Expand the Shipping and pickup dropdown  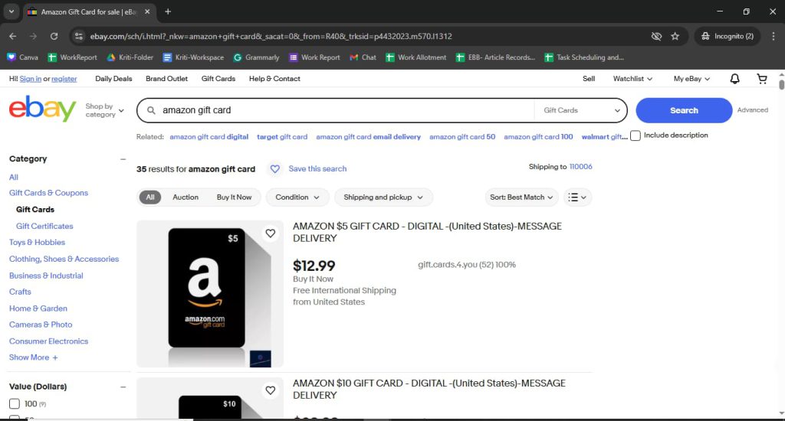click(383, 197)
